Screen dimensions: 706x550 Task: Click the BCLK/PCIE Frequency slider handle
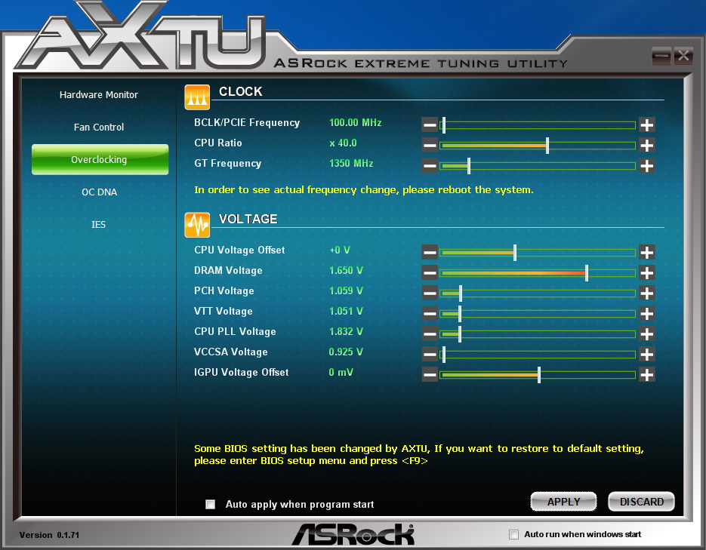444,124
